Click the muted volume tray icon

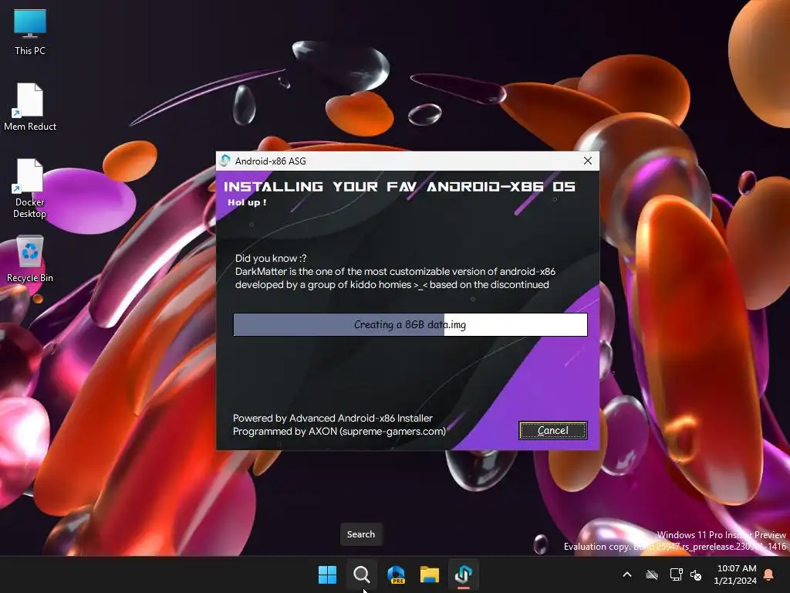(x=697, y=574)
